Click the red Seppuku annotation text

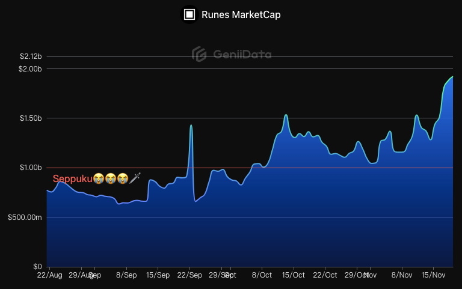[72, 178]
